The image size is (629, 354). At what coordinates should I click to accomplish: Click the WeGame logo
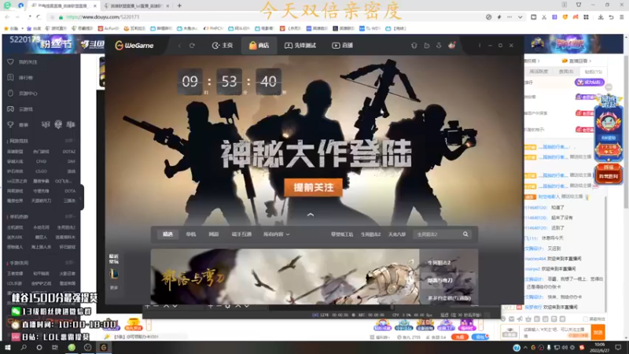(x=134, y=46)
